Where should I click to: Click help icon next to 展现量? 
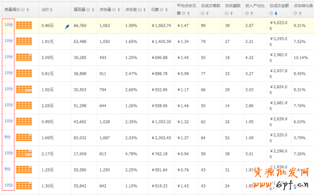[x=88, y=10]
